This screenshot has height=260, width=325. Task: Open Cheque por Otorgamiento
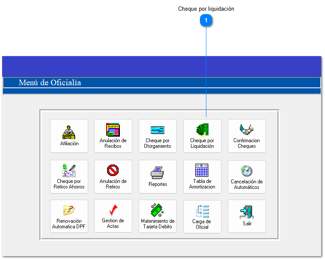click(158, 136)
